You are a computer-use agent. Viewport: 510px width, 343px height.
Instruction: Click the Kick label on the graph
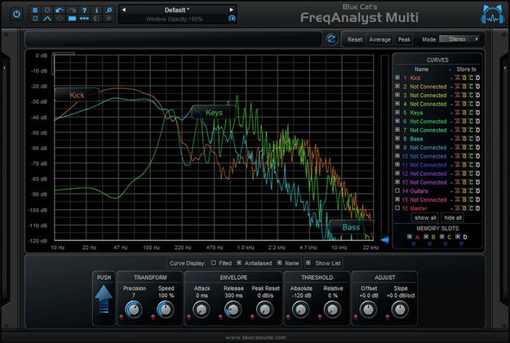tap(77, 95)
